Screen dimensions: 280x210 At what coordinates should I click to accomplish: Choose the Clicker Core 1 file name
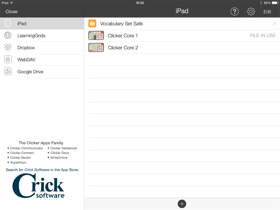click(x=123, y=36)
